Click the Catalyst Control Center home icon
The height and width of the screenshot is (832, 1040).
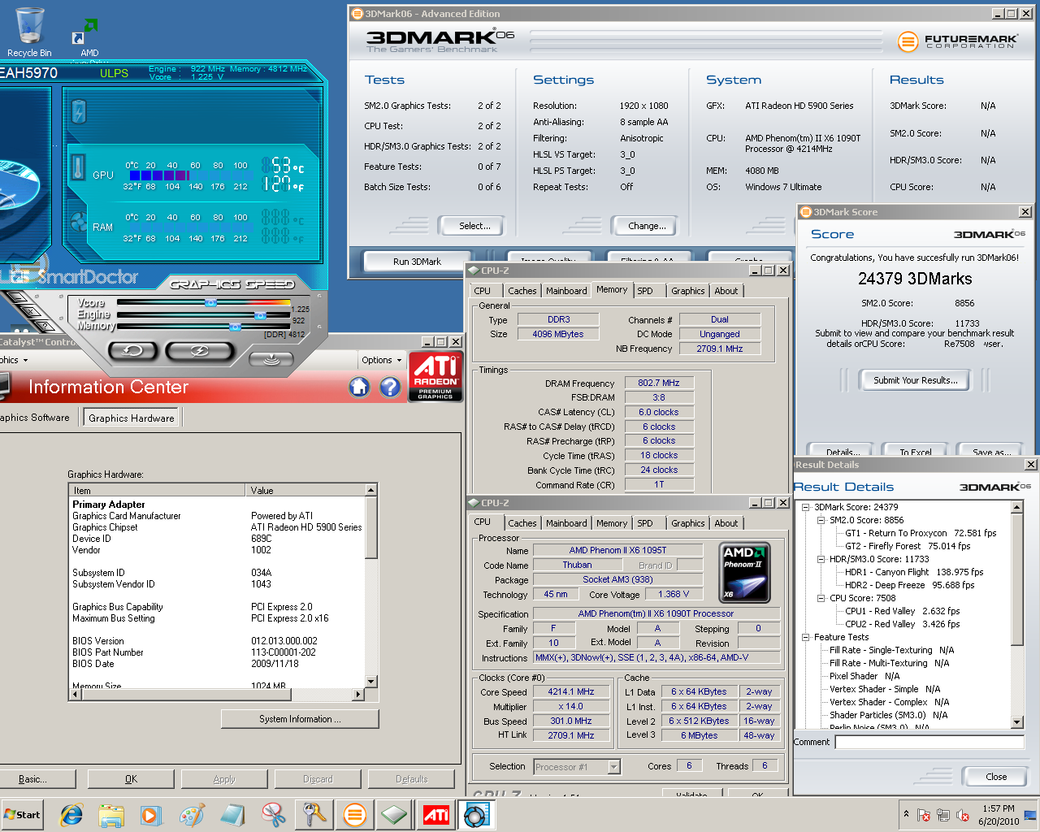[x=360, y=387]
